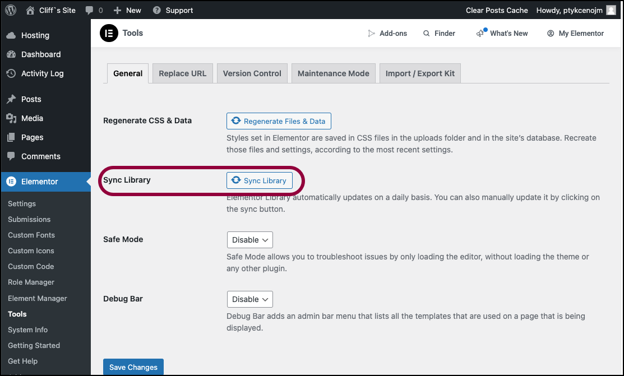Image resolution: width=624 pixels, height=376 pixels.
Task: Open My Elementor account link
Action: point(575,34)
